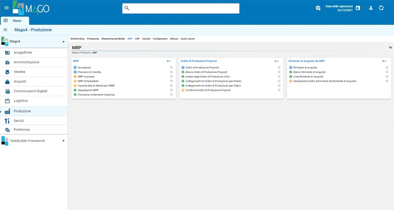Image resolution: width=394 pixels, height=210 pixels.
Task: Open Collegamenti tra Ordini di Produzione (per Figlio)
Action: [213, 86]
